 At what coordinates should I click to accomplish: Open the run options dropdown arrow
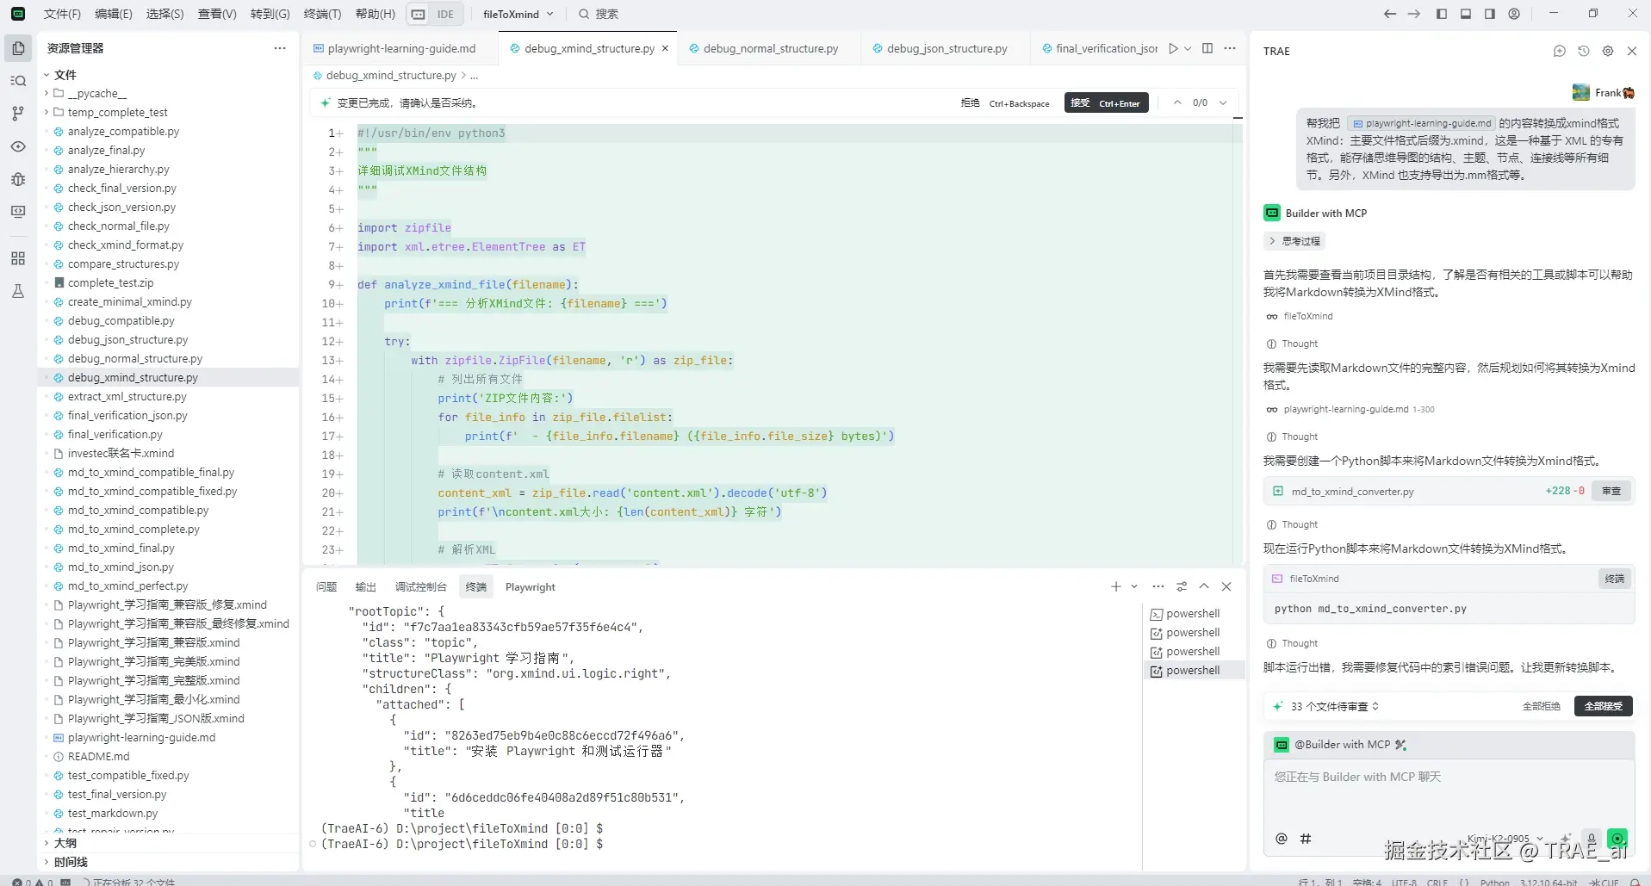coord(1188,49)
